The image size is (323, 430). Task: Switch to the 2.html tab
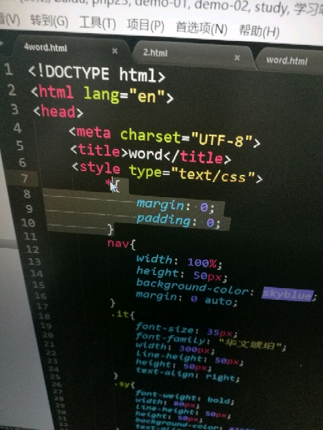155,53
